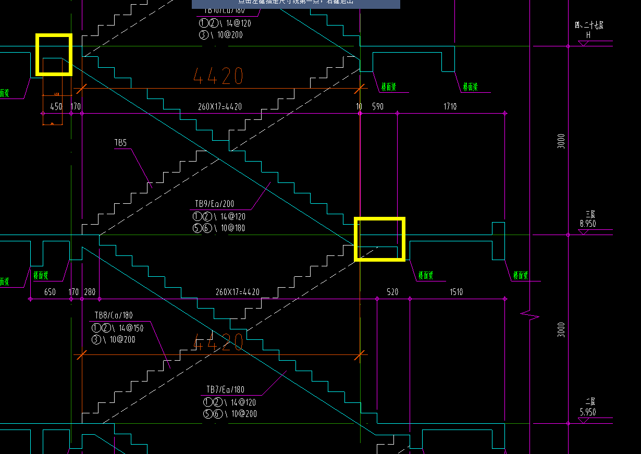Select the large 450 dimension text

click(x=56, y=106)
